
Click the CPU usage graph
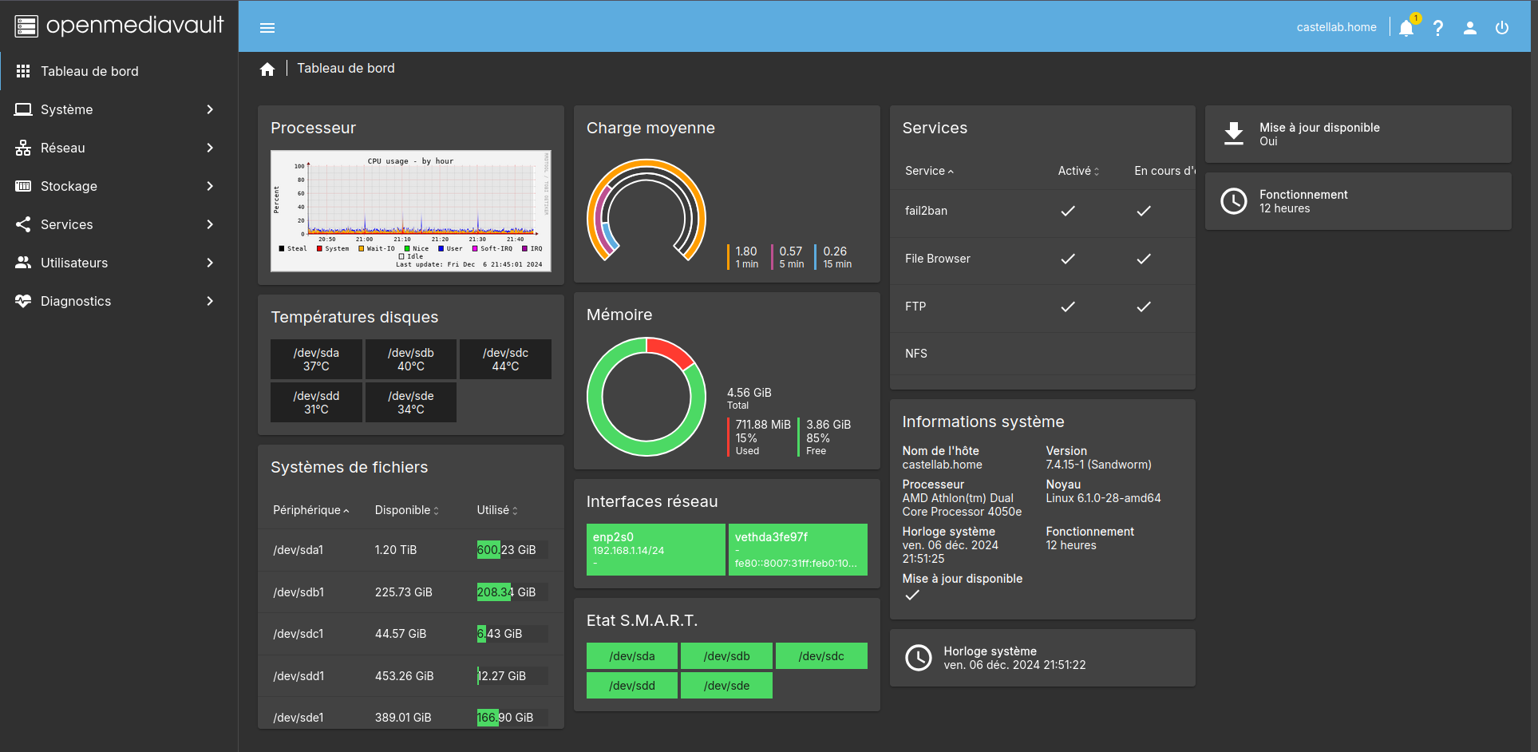tap(411, 211)
